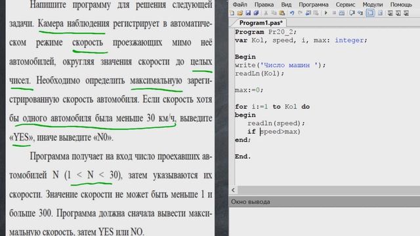Click the 'readln(speed);' code line

point(276,123)
